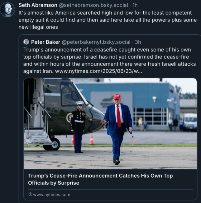The width and height of the screenshot is (201, 203).
Task: Click Peter Baker's small avatar icon
Action: click(x=26, y=42)
